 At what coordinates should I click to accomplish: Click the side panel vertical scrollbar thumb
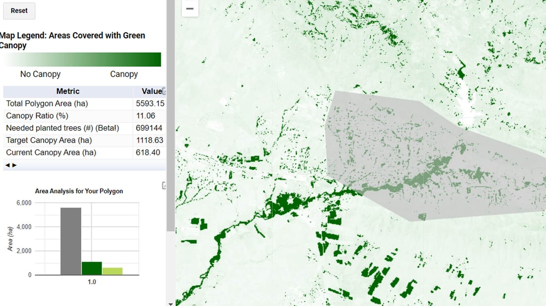[x=170, y=114]
